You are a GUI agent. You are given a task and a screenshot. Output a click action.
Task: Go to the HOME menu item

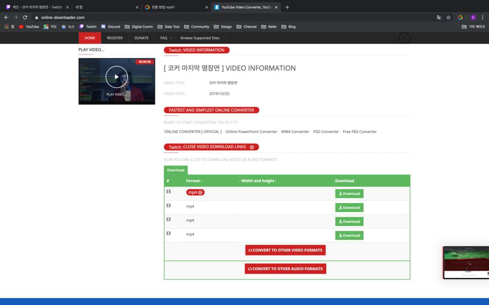tap(90, 38)
